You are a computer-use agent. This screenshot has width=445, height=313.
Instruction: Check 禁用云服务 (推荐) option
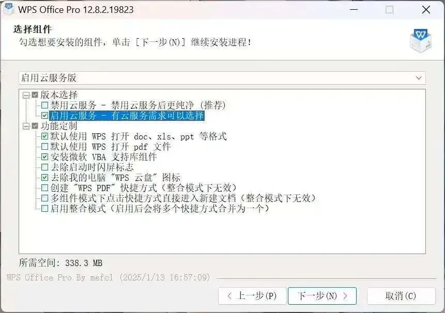[44, 105]
